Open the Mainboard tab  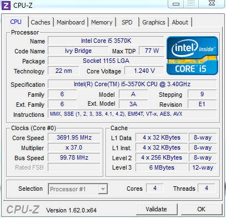point(71,22)
